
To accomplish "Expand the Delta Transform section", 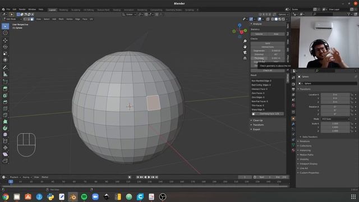I will point(310,137).
